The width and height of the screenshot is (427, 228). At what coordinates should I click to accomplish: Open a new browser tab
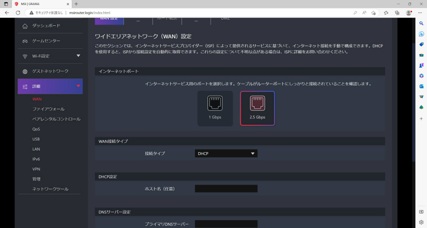(x=76, y=4)
